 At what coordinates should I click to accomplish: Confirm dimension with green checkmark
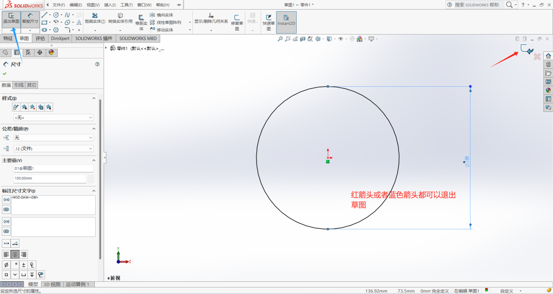pos(5,74)
